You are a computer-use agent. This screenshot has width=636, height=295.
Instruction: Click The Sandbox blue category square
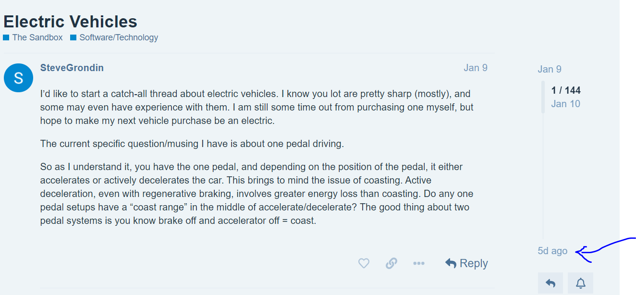6,37
